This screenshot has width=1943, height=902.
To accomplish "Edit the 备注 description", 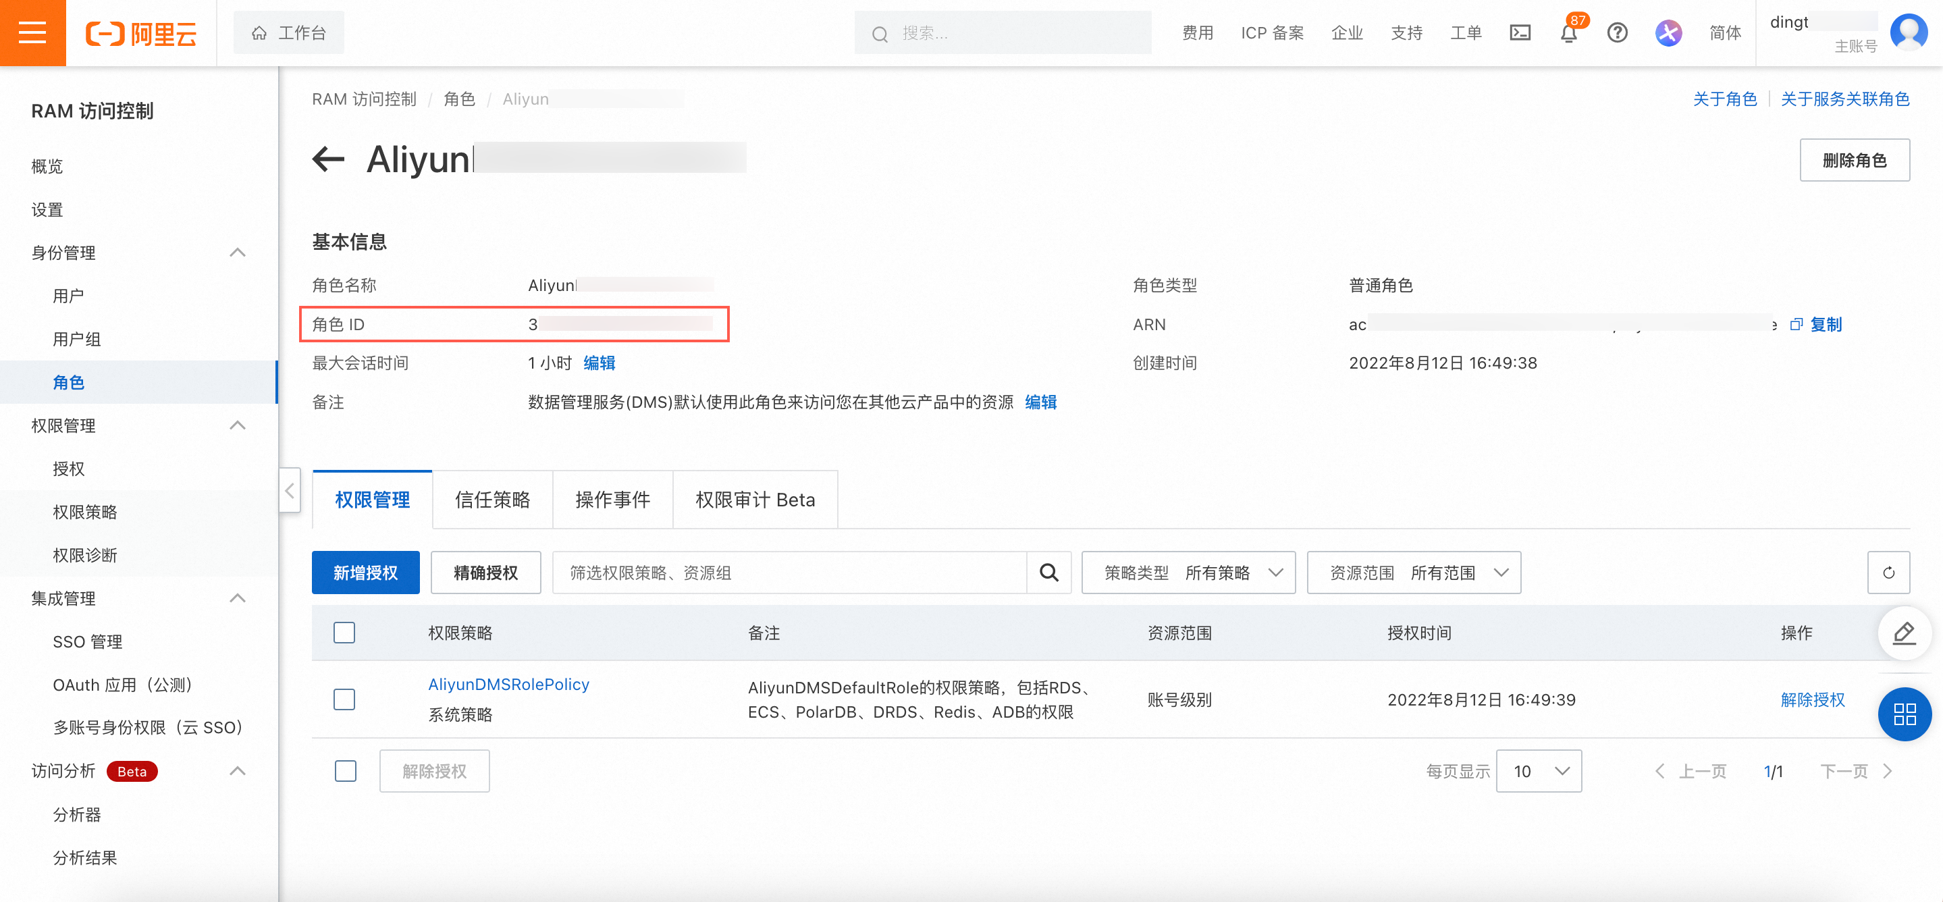I will (1040, 402).
